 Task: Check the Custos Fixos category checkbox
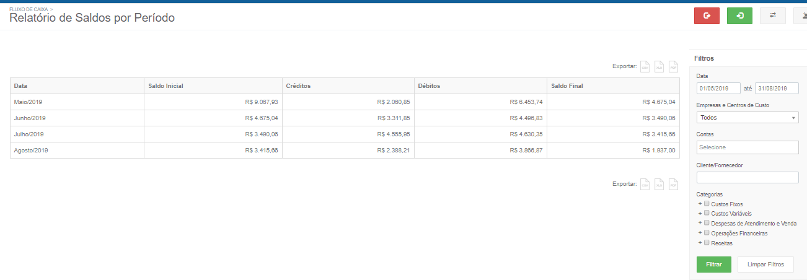tap(707, 203)
